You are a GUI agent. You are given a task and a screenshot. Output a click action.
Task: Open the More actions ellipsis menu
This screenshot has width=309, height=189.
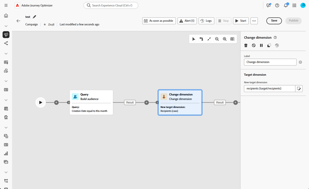click(254, 21)
